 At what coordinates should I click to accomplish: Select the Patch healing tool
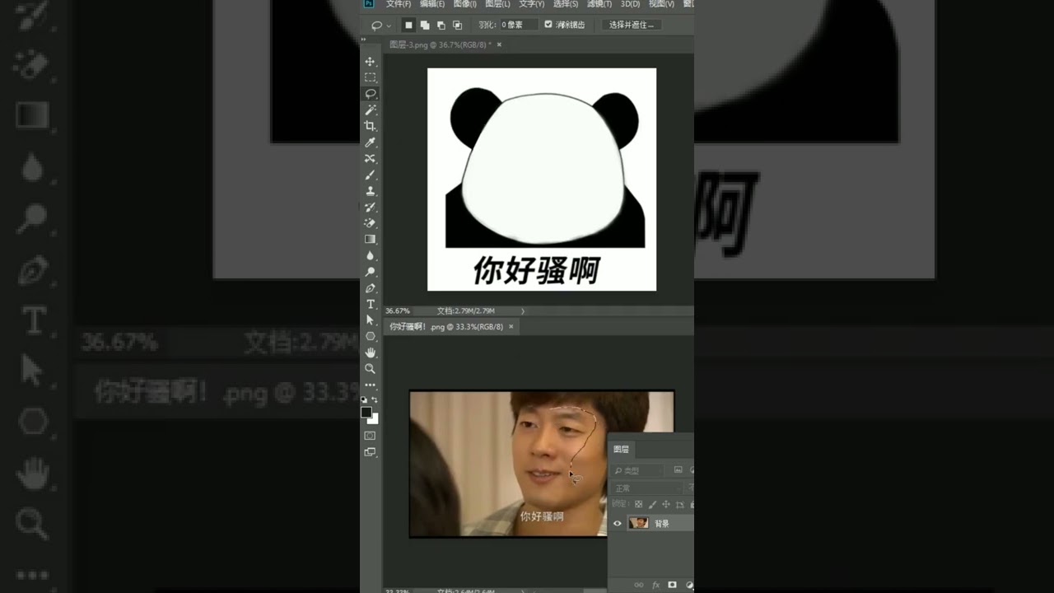371,158
